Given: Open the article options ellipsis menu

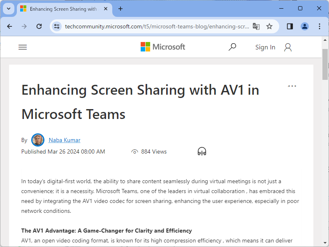Looking at the screenshot, I should pos(292,86).
